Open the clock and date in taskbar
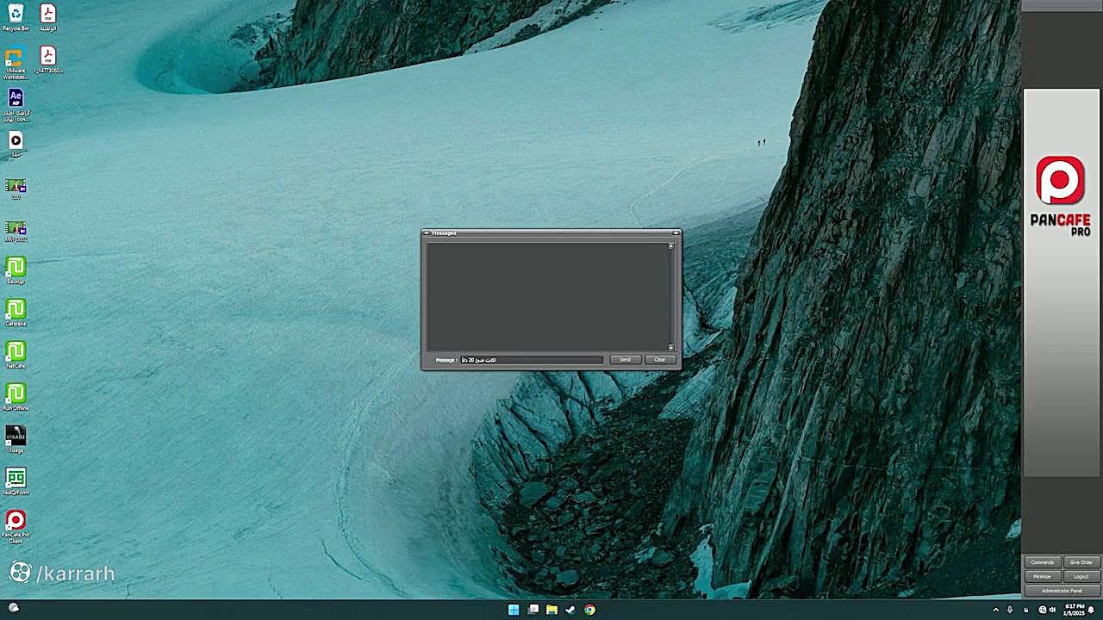1103x620 pixels. tap(1074, 610)
